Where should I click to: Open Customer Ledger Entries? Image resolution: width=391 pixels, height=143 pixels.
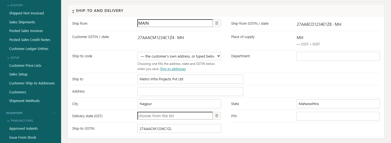coord(29,49)
